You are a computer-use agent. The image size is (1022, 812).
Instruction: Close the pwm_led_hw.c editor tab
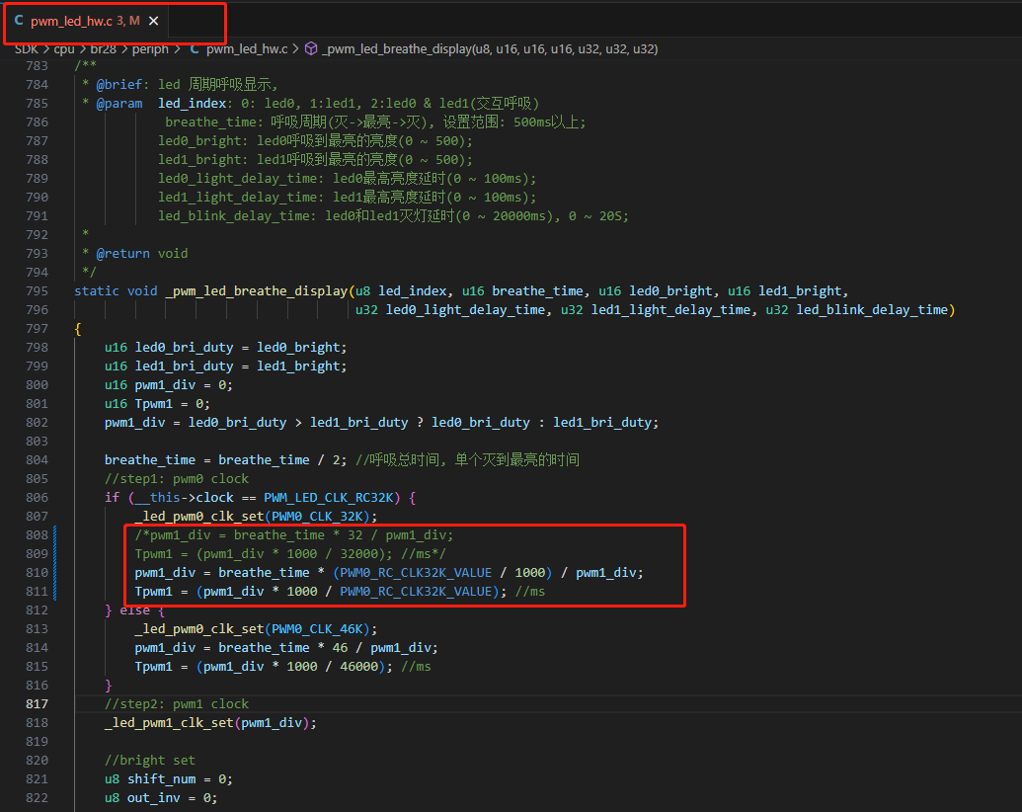[x=154, y=21]
